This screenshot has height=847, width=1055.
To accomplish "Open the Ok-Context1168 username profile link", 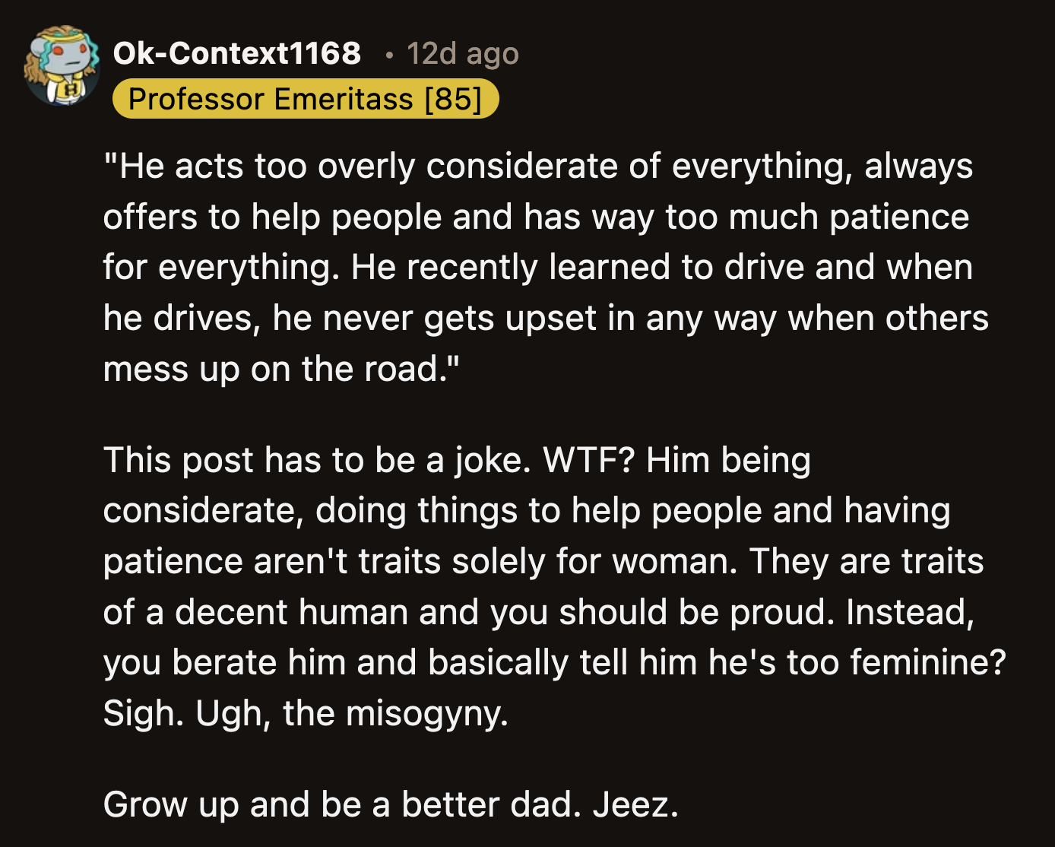I will [x=237, y=53].
